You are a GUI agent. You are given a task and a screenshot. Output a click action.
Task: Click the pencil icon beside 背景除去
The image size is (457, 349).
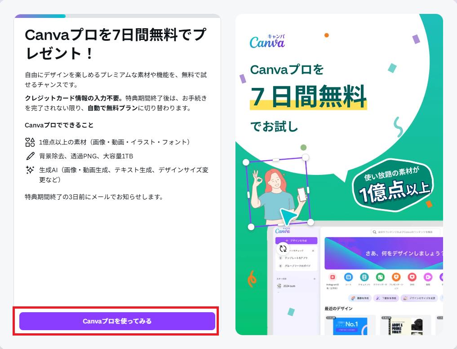tap(30, 156)
